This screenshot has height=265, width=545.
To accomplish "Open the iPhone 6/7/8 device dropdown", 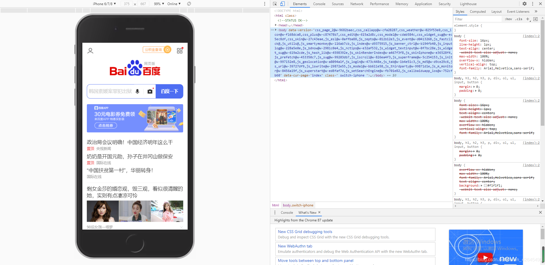I will (104, 4).
